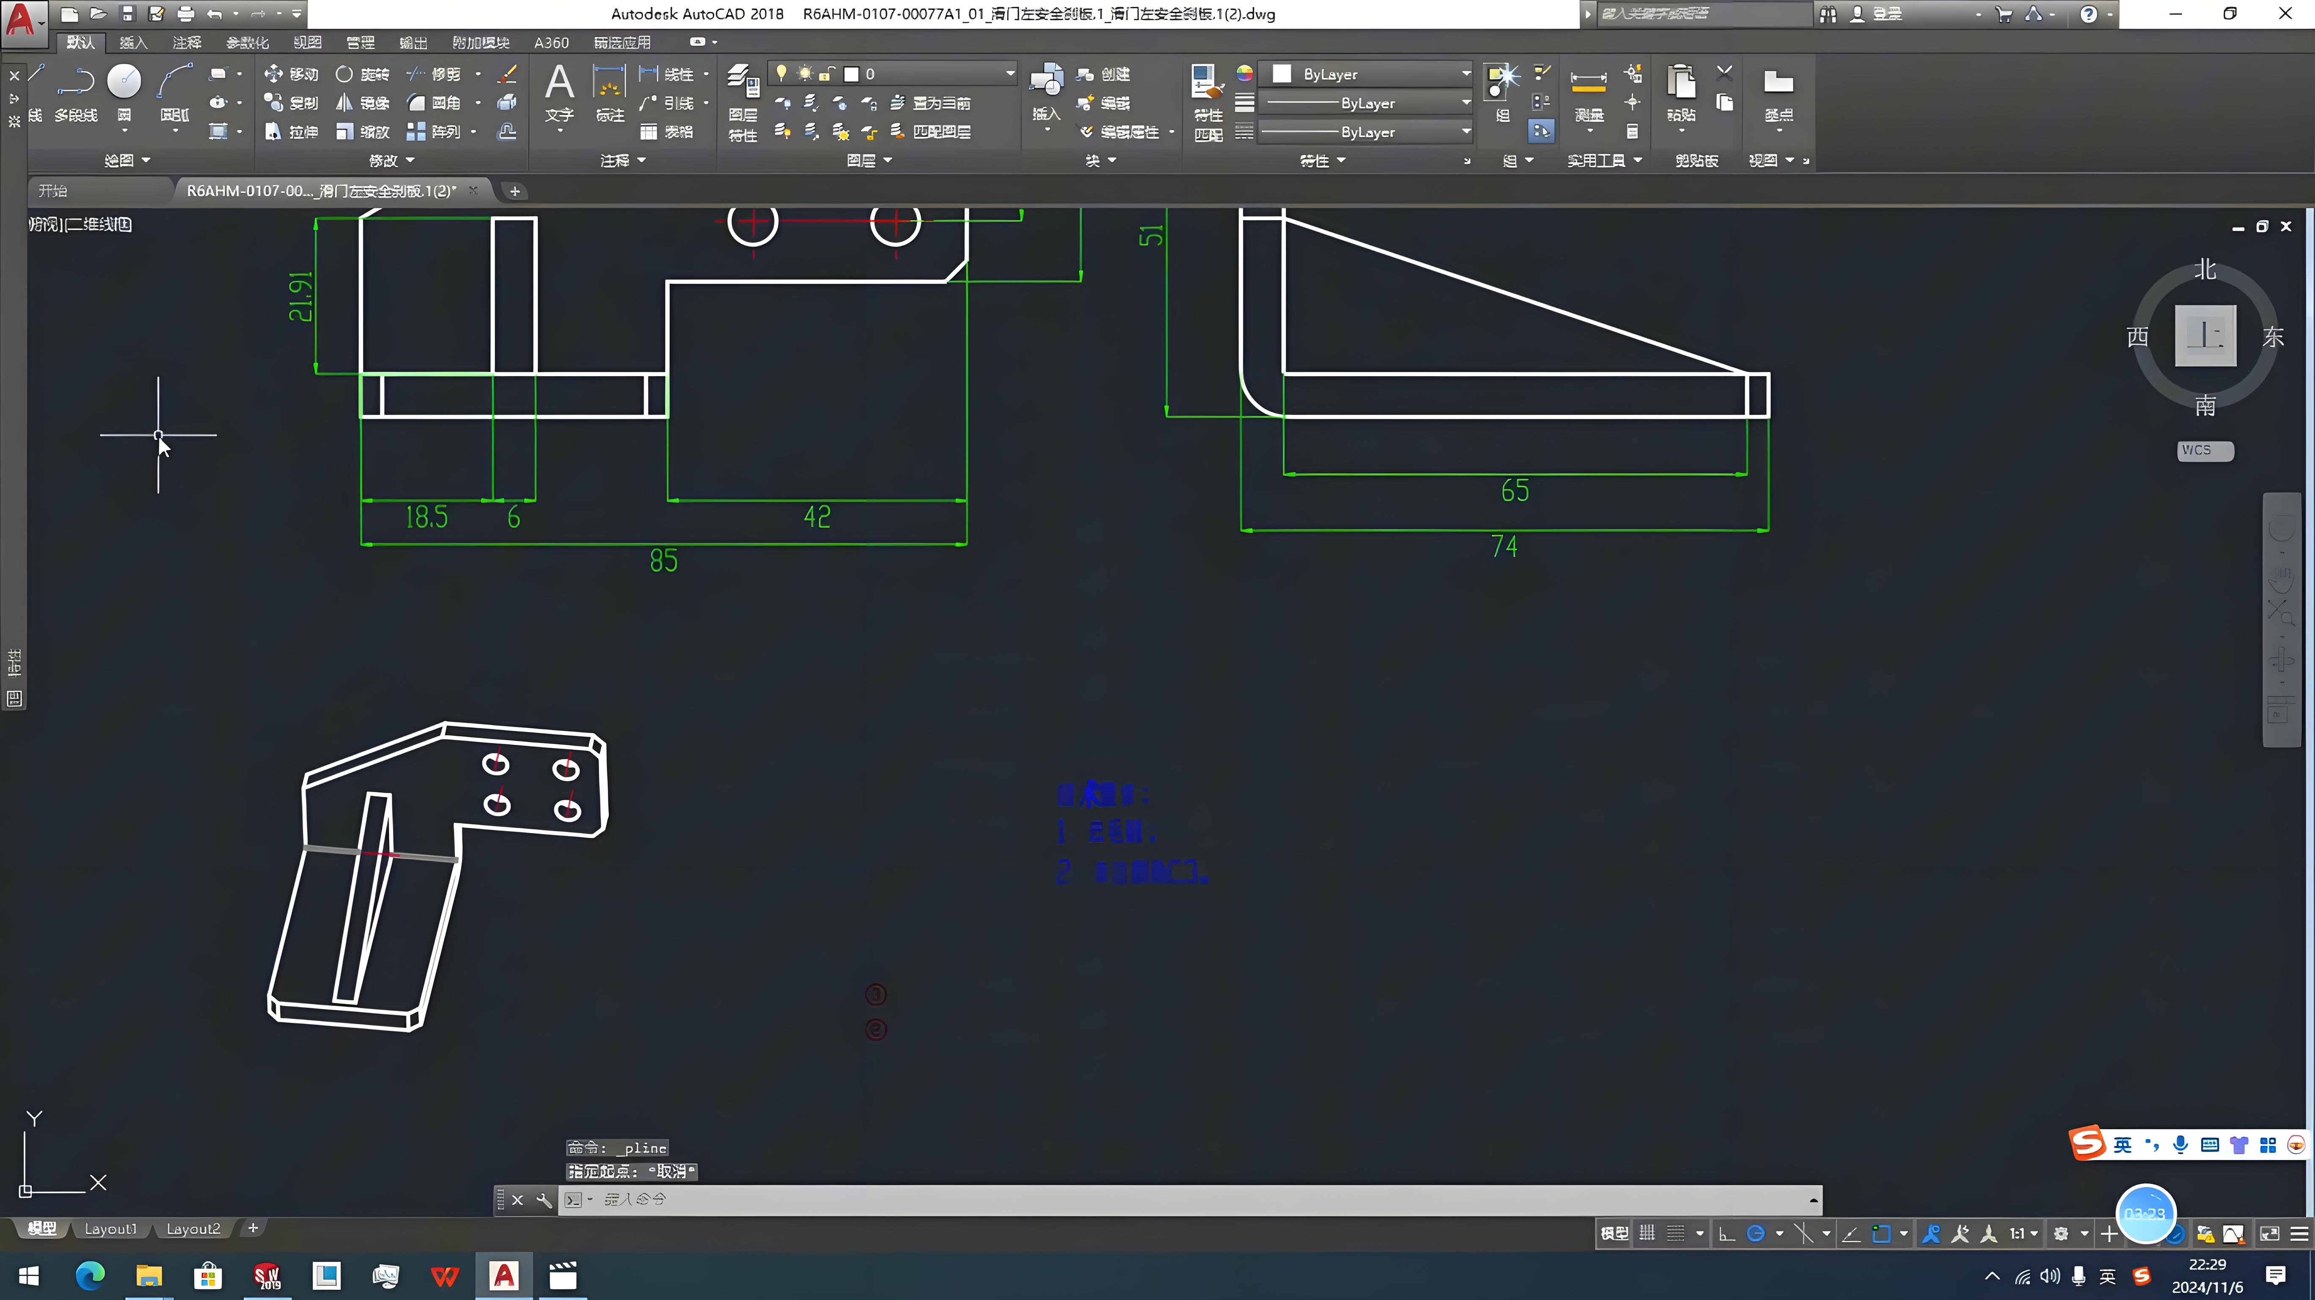
Task: Select the Polyline drawing tool
Action: pos(75,92)
